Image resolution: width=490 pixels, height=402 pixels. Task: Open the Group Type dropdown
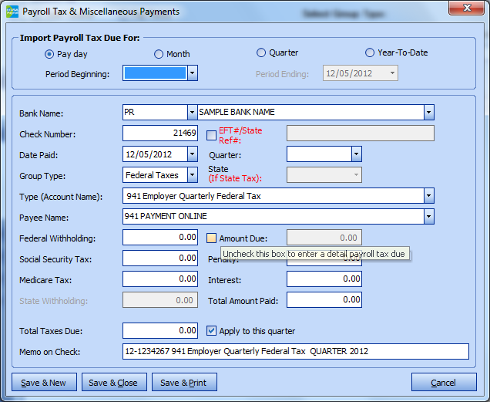click(x=192, y=176)
